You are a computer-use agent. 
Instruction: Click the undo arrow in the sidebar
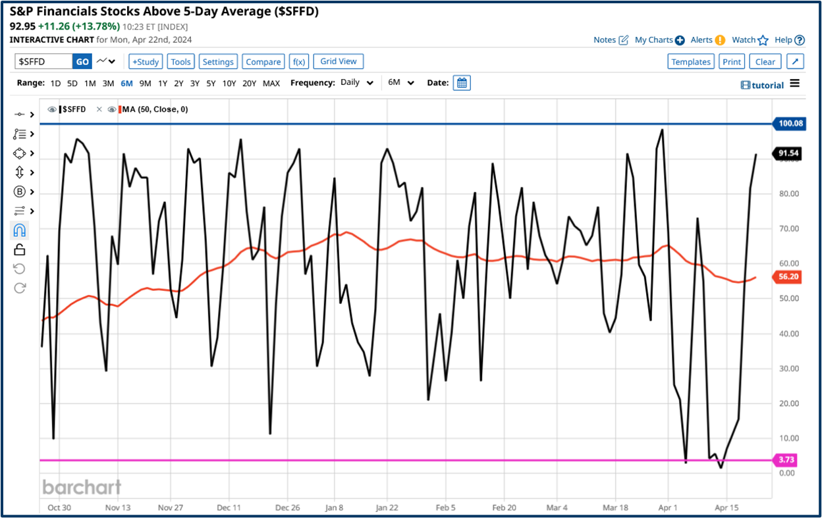(19, 268)
